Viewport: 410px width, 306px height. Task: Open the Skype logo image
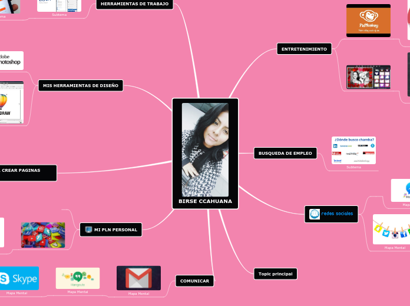[19, 278]
